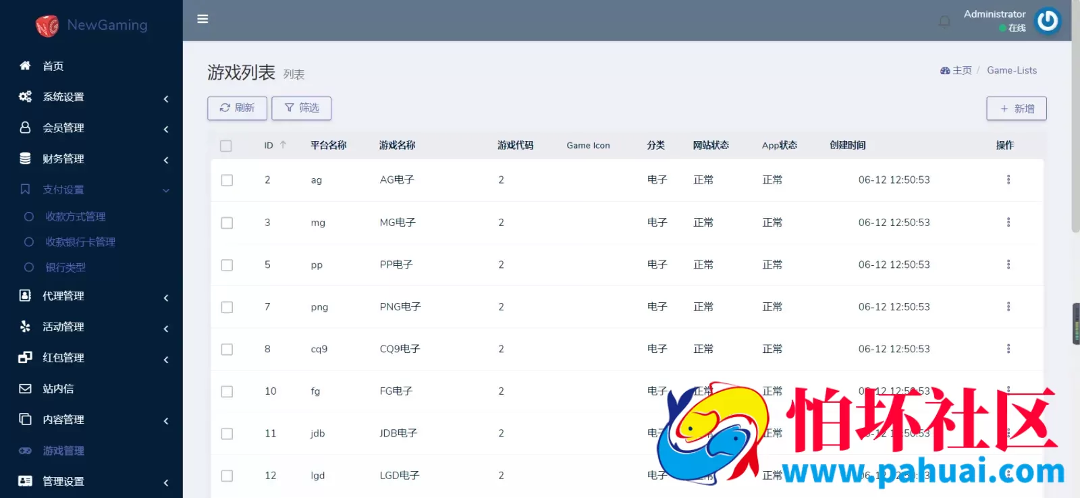Viewport: 1080px width, 498px height.
Task: Click the 刷新 refresh button
Action: click(x=237, y=108)
